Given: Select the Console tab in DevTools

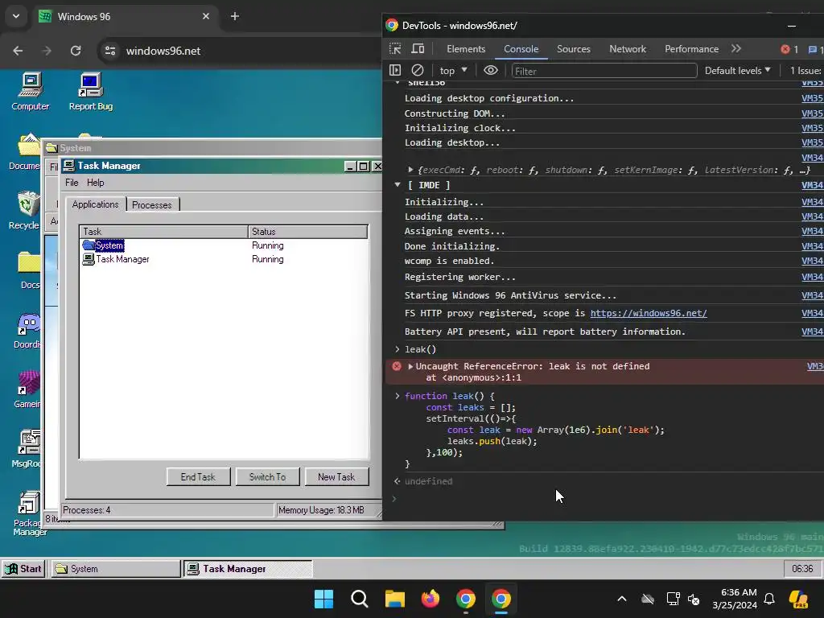Looking at the screenshot, I should [521, 49].
